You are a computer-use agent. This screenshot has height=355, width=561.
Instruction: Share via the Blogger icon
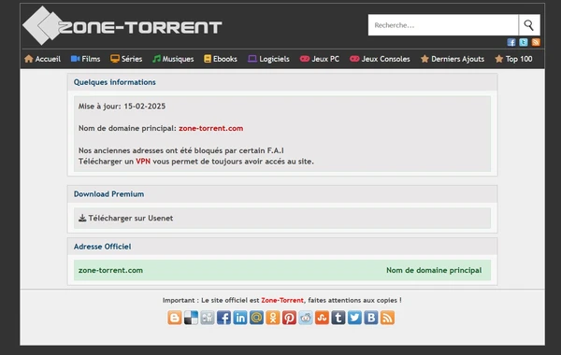[x=175, y=318]
